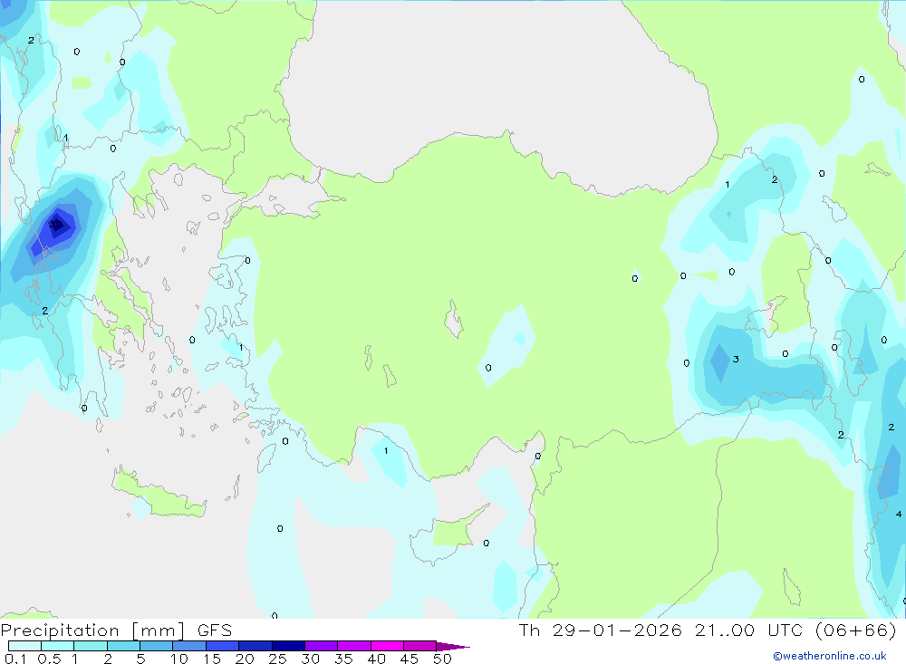The image size is (906, 664).
Task: Click the legend label '0.5'
Action: point(50,659)
